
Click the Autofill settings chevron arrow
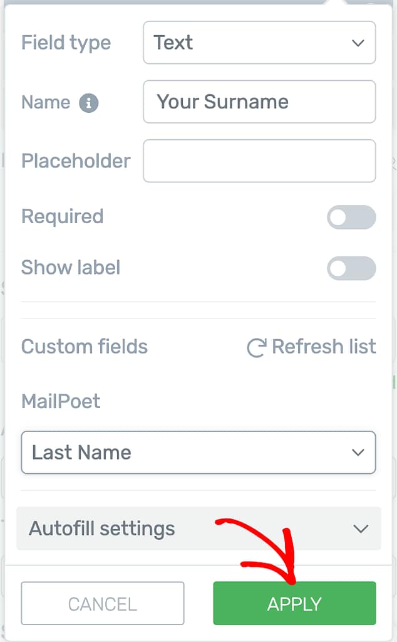pyautogui.click(x=361, y=529)
